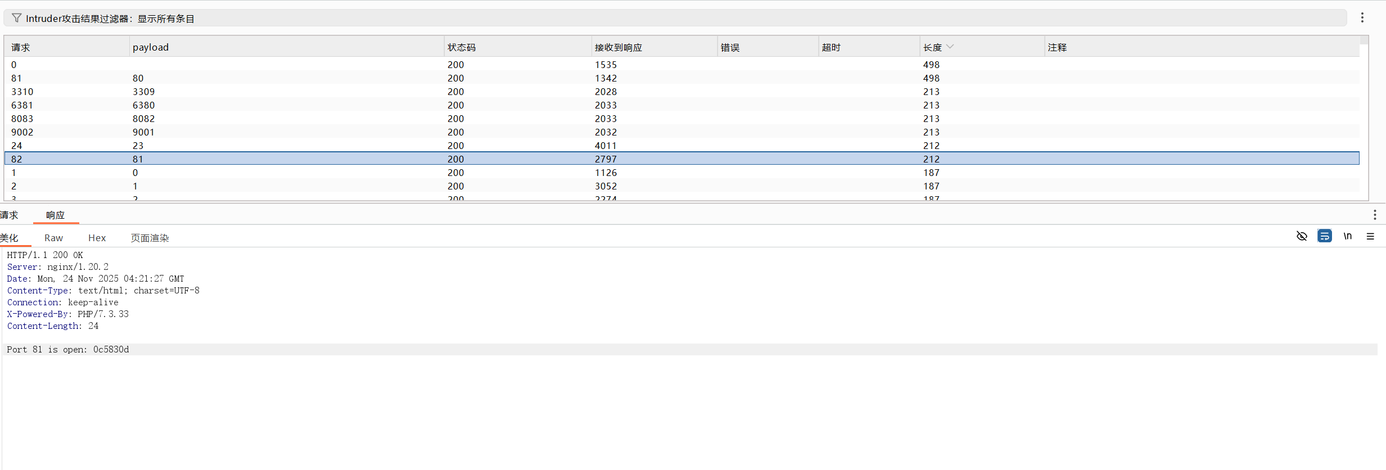Toggle hidden characters eye icon
The height and width of the screenshot is (470, 1386).
(1302, 236)
